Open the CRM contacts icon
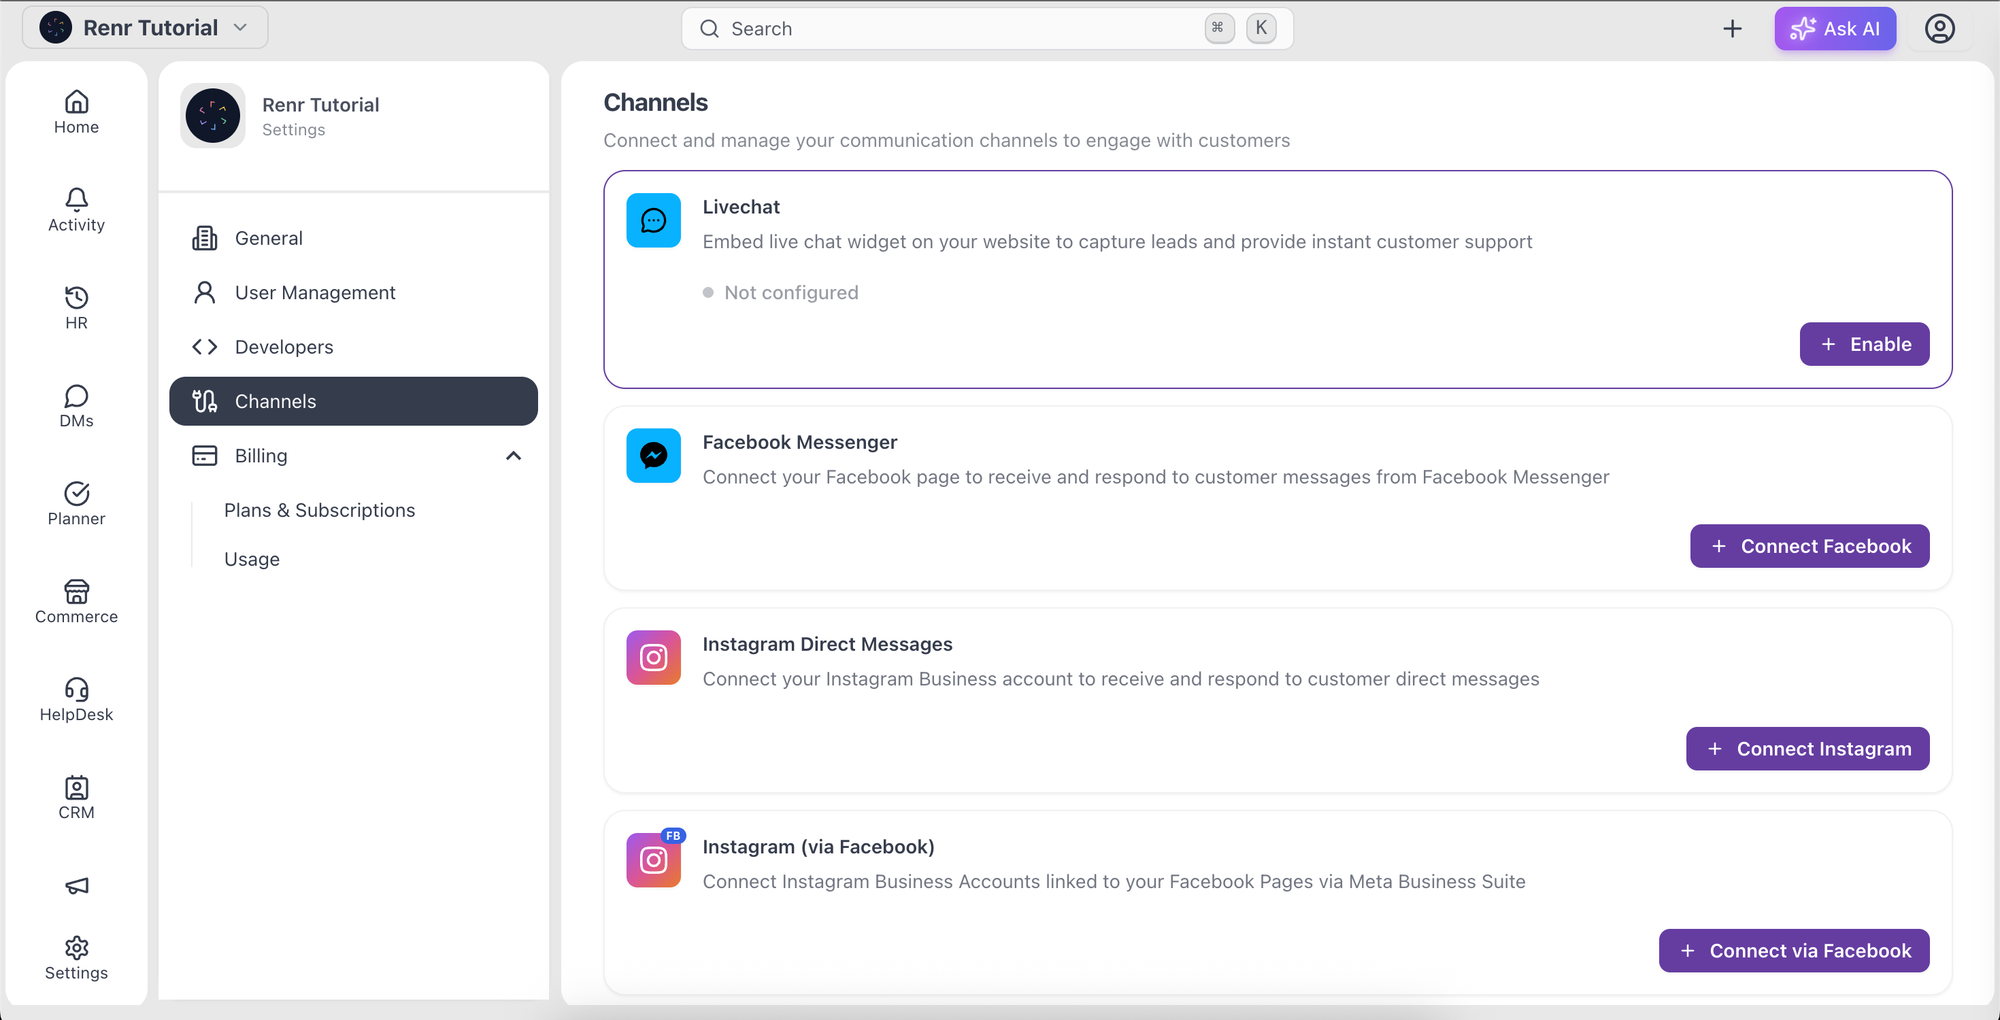Viewport: 2000px width, 1020px height. 76,787
